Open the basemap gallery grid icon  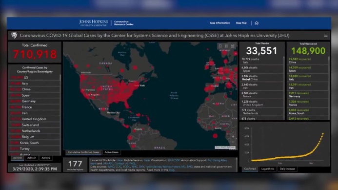232,46
